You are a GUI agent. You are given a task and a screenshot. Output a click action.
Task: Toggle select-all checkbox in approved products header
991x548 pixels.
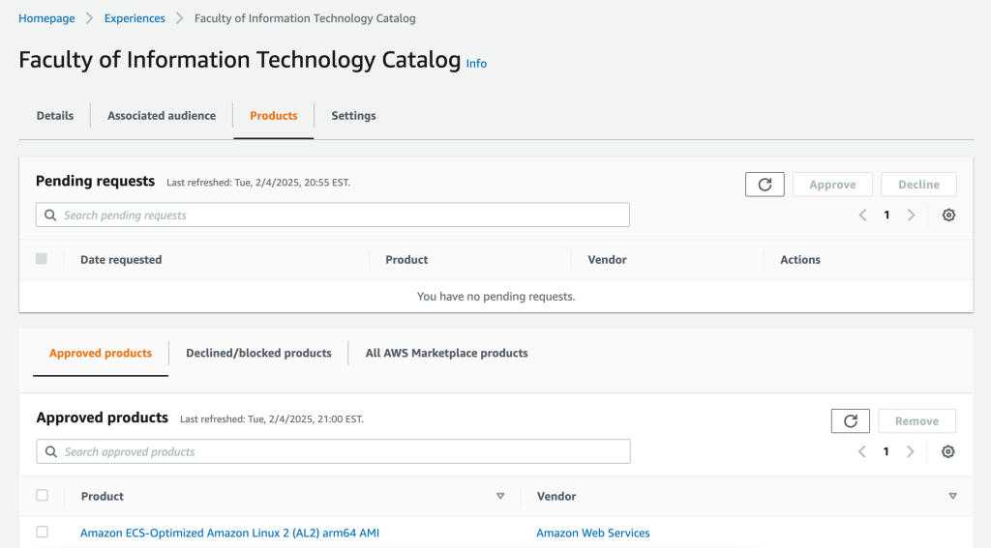(42, 496)
